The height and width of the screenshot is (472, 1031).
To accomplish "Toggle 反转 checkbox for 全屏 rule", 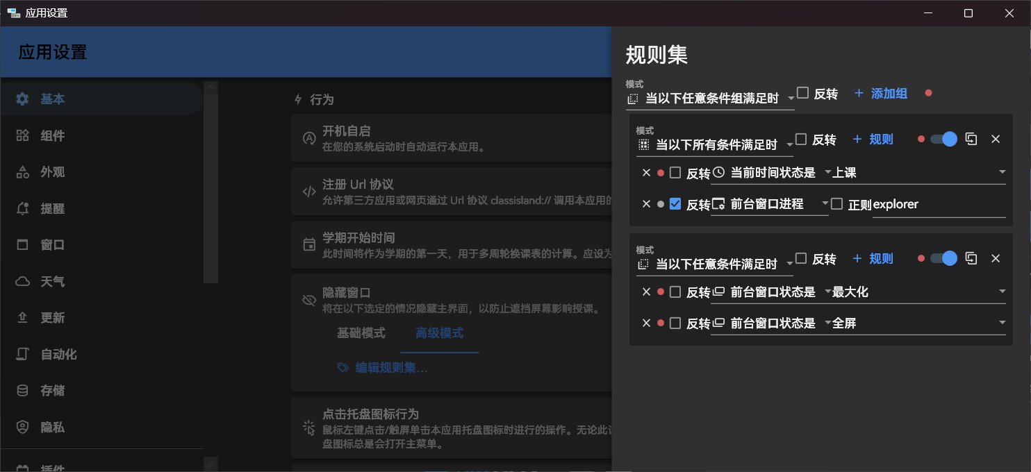I will click(x=675, y=323).
